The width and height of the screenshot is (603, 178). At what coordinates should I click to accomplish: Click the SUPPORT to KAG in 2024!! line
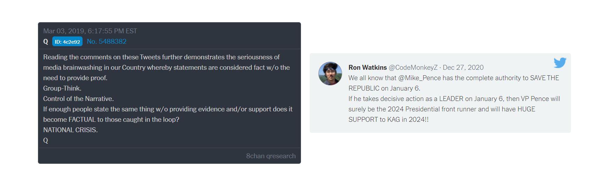coord(388,119)
